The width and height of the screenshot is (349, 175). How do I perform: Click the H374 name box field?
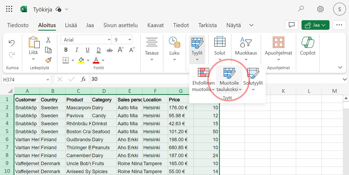point(23,79)
